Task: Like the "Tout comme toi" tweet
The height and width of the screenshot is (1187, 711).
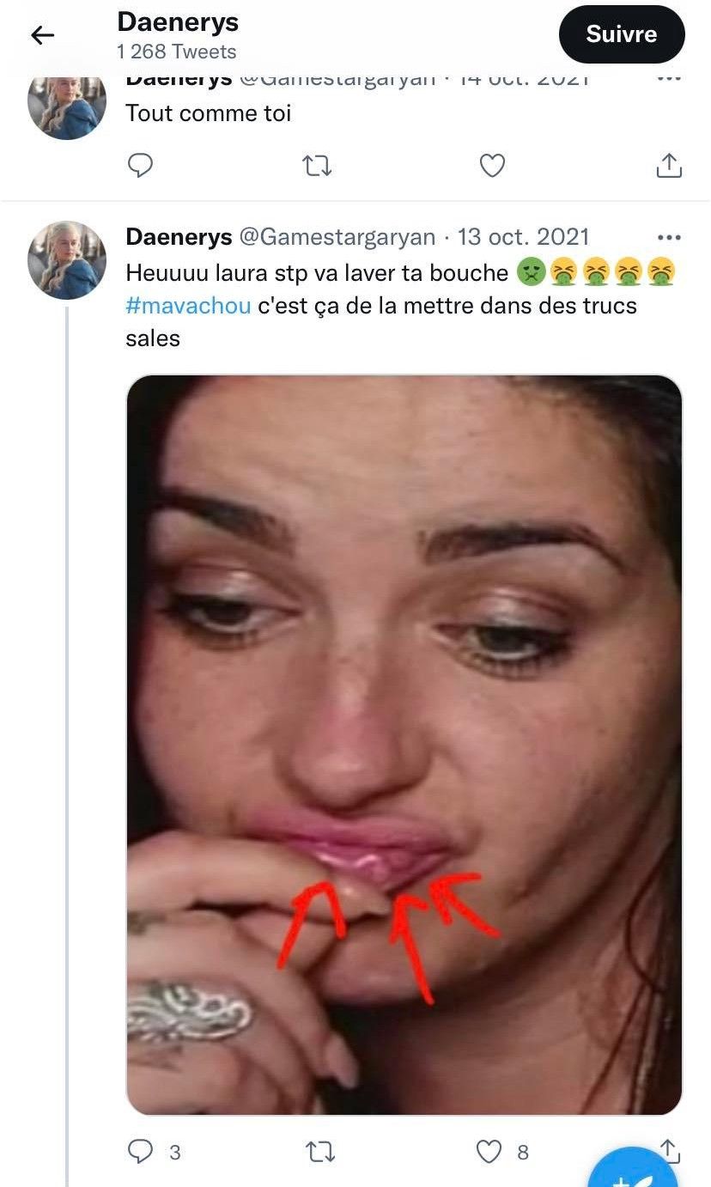Action: [492, 165]
